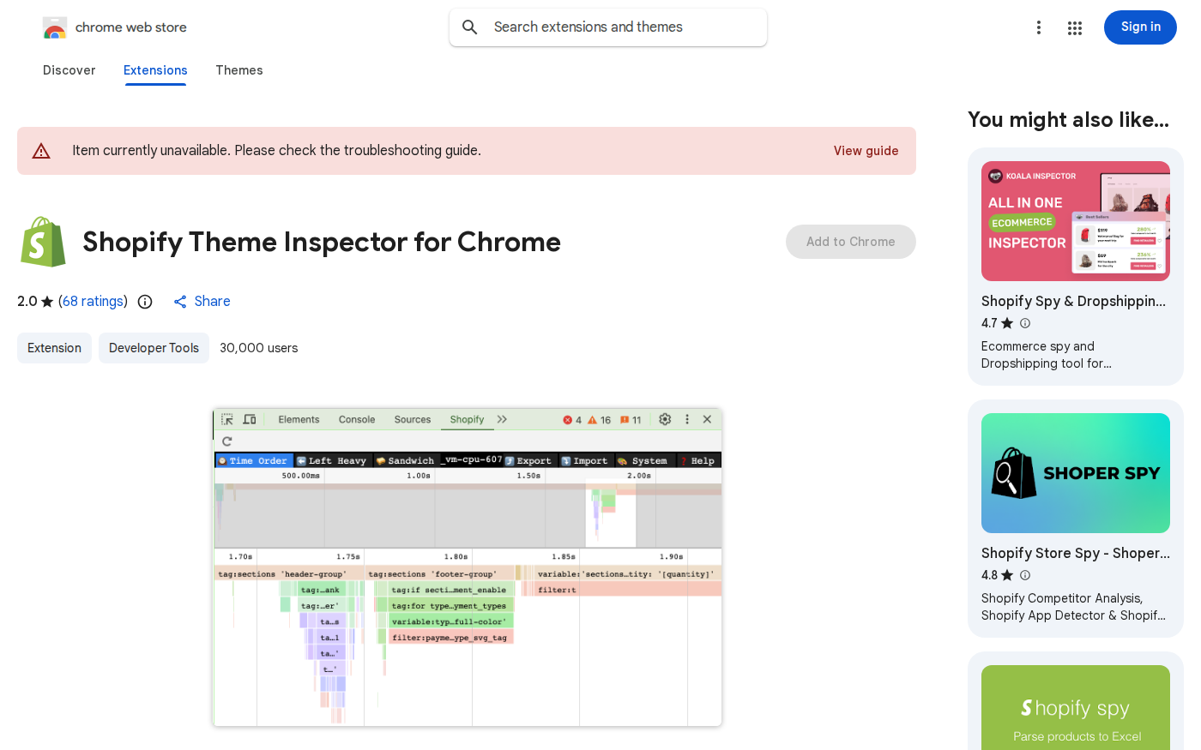
Task: Click the search magnifier icon
Action: pyautogui.click(x=470, y=27)
